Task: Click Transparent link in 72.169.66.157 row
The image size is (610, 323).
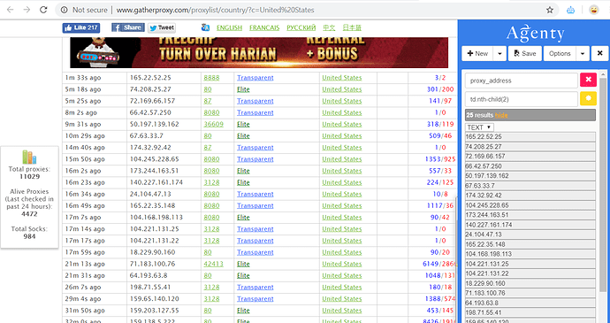Action: click(255, 101)
